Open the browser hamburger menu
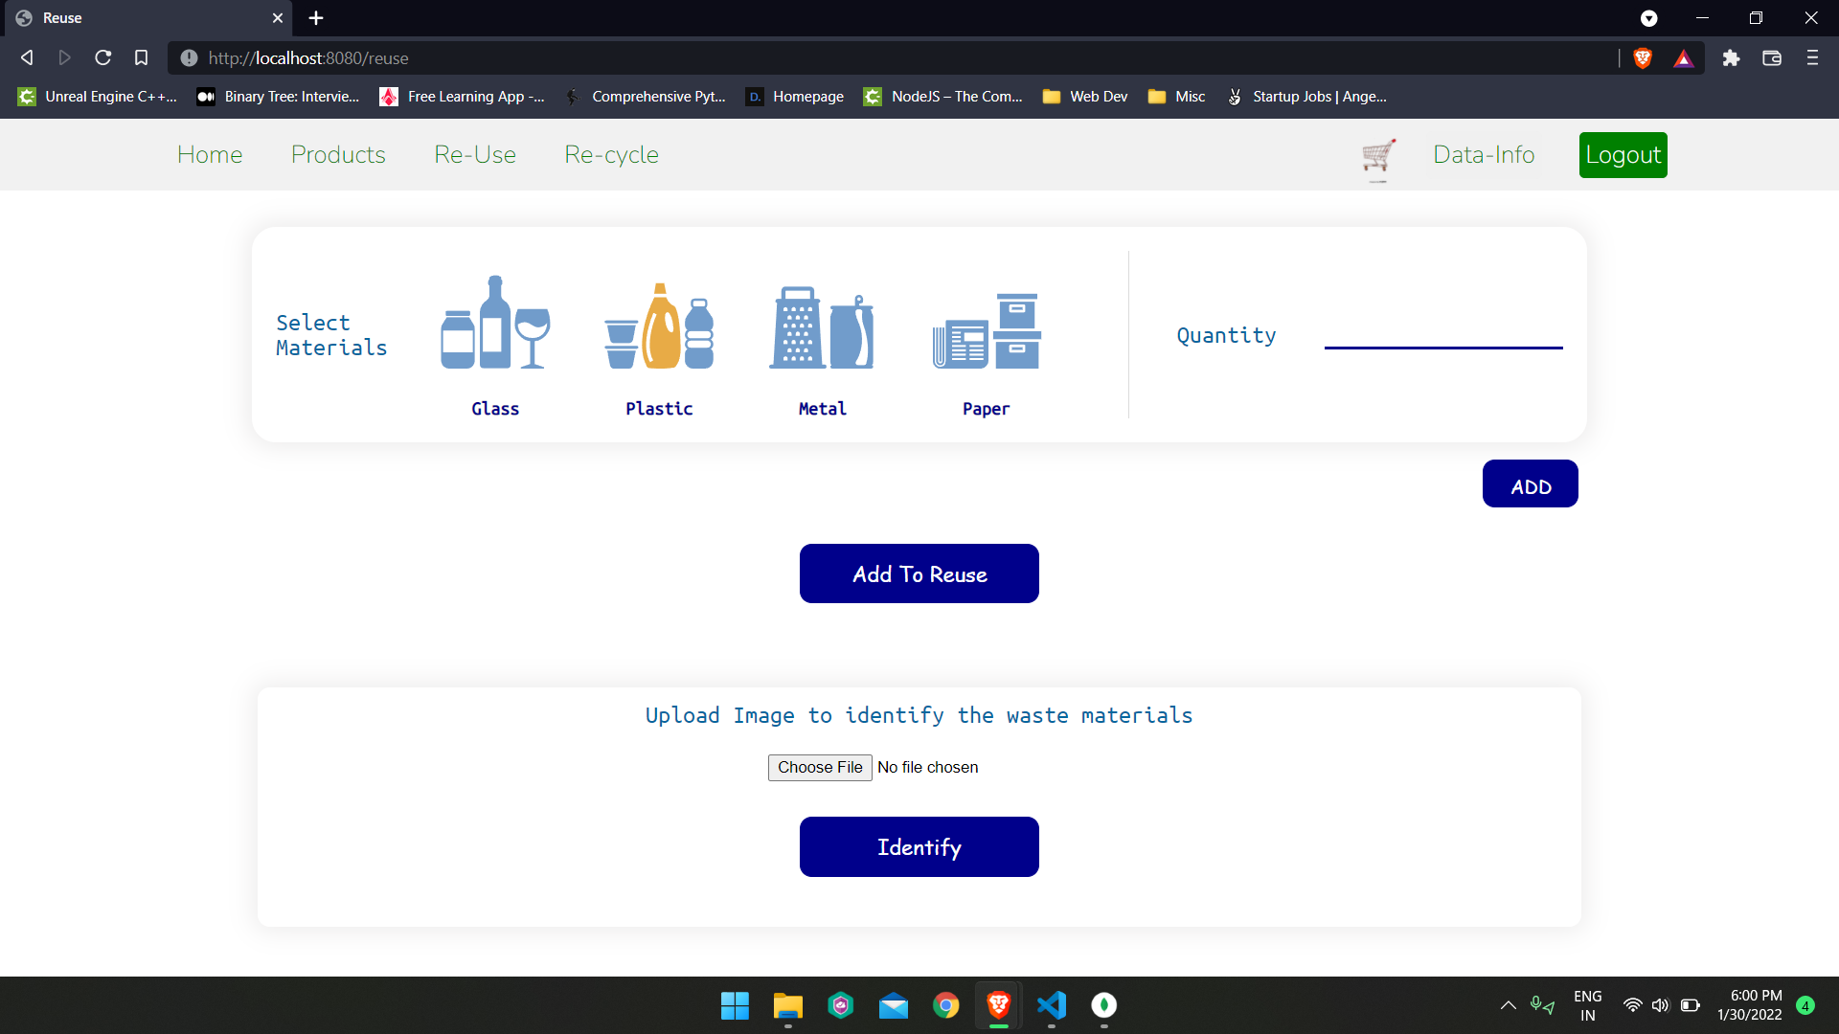This screenshot has height=1034, width=1839. 1812,58
